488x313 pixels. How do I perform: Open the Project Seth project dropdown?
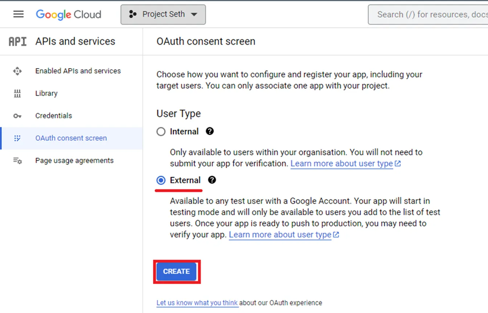pyautogui.click(x=163, y=14)
